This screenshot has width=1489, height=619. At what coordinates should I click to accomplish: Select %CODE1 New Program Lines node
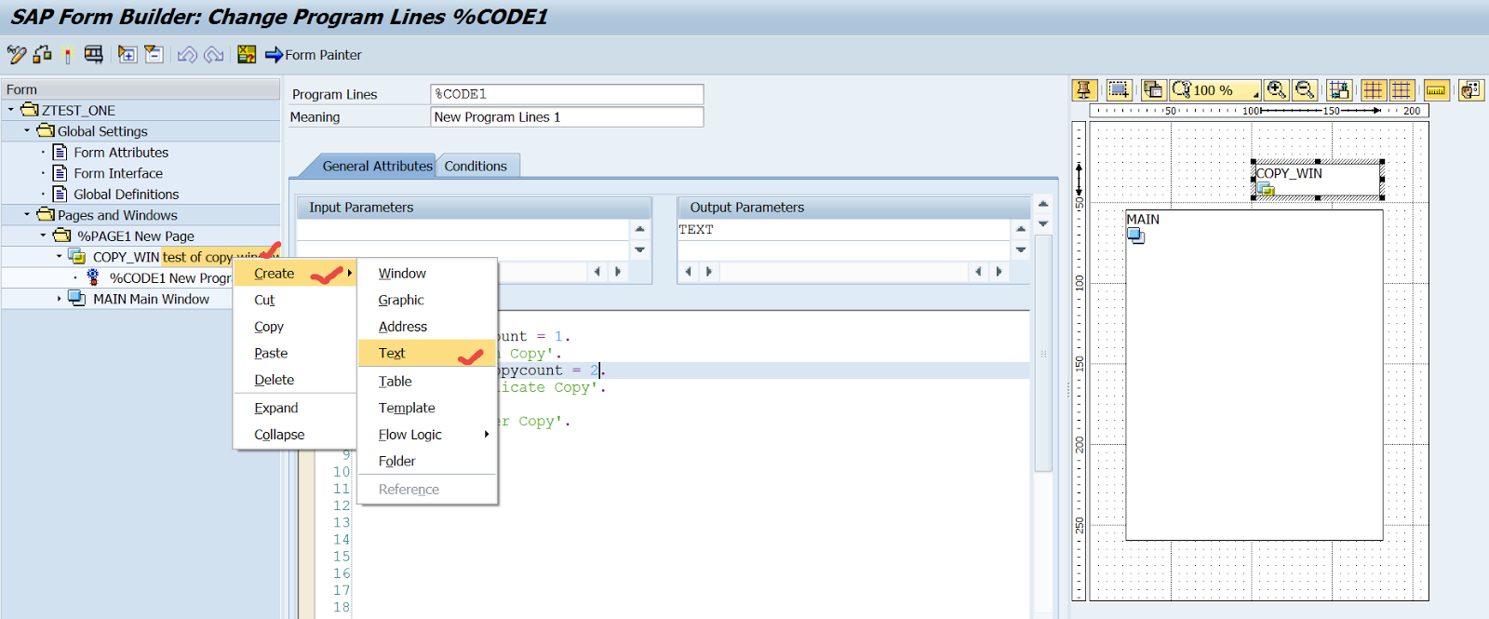point(169,278)
